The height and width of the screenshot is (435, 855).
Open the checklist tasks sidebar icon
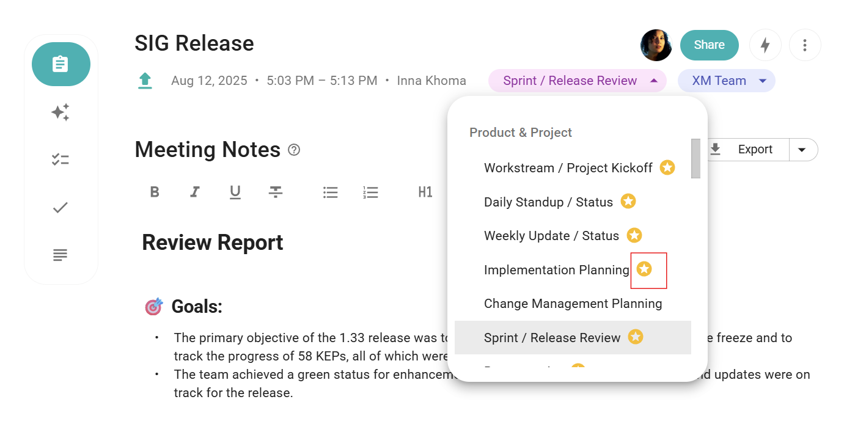coord(61,159)
